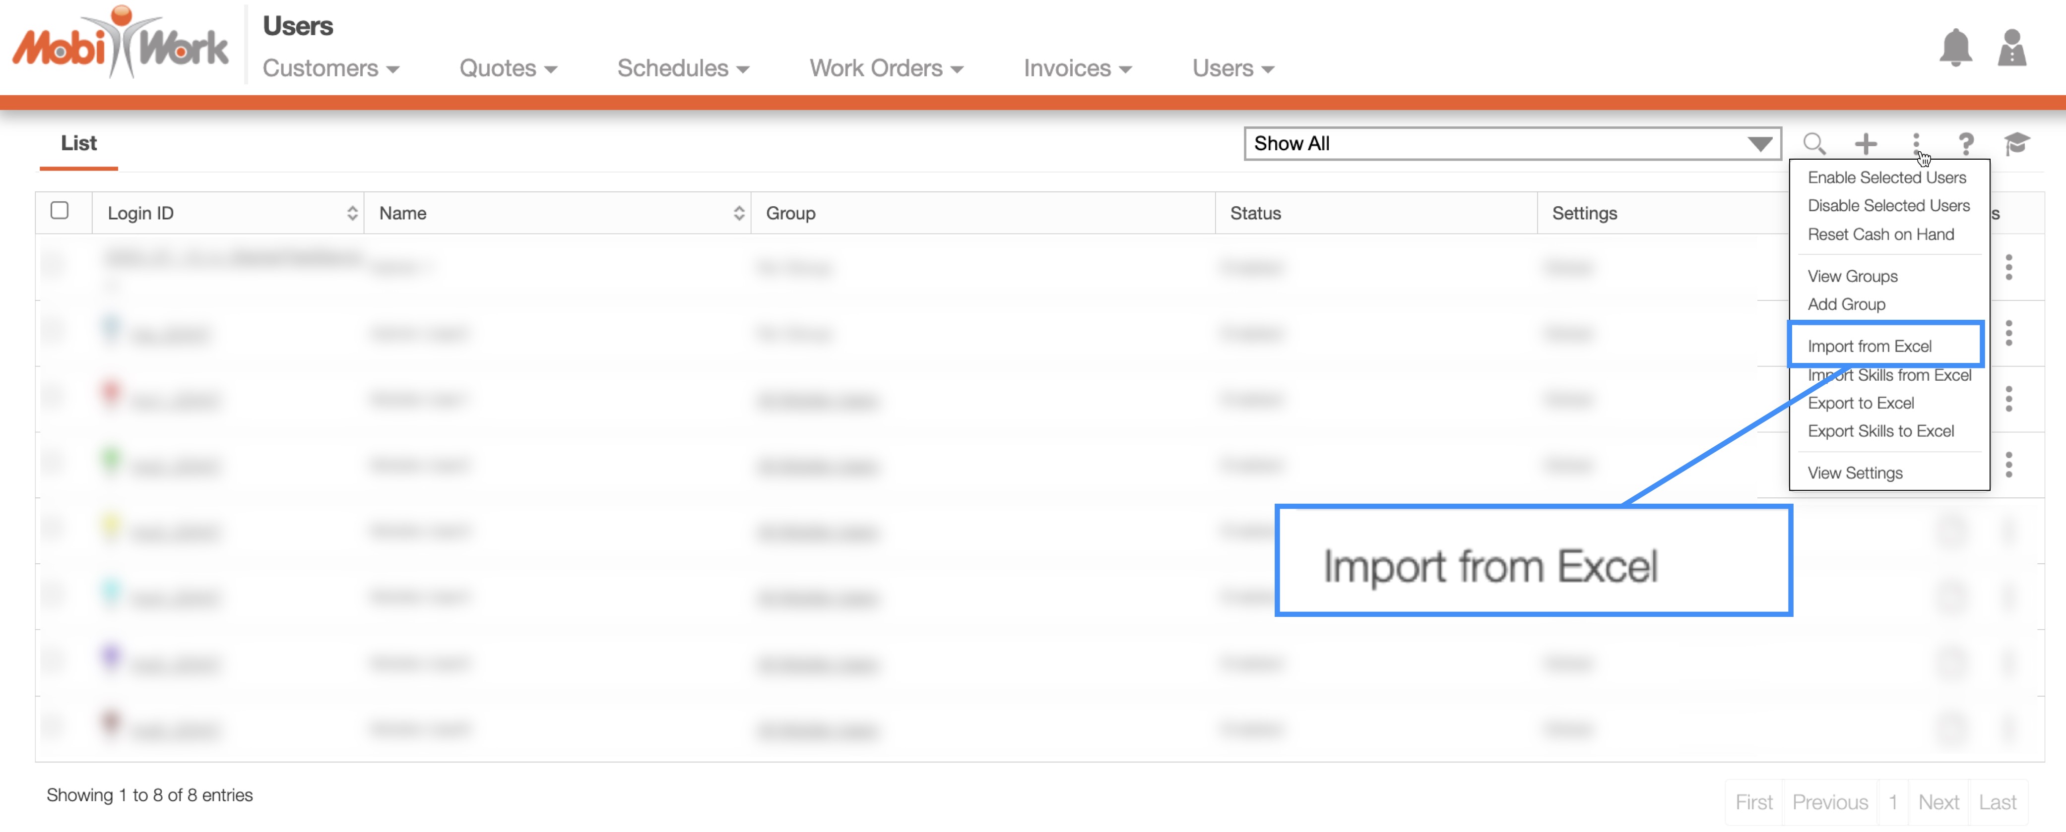
Task: Open the Customers navigation dropdown
Action: (x=330, y=68)
